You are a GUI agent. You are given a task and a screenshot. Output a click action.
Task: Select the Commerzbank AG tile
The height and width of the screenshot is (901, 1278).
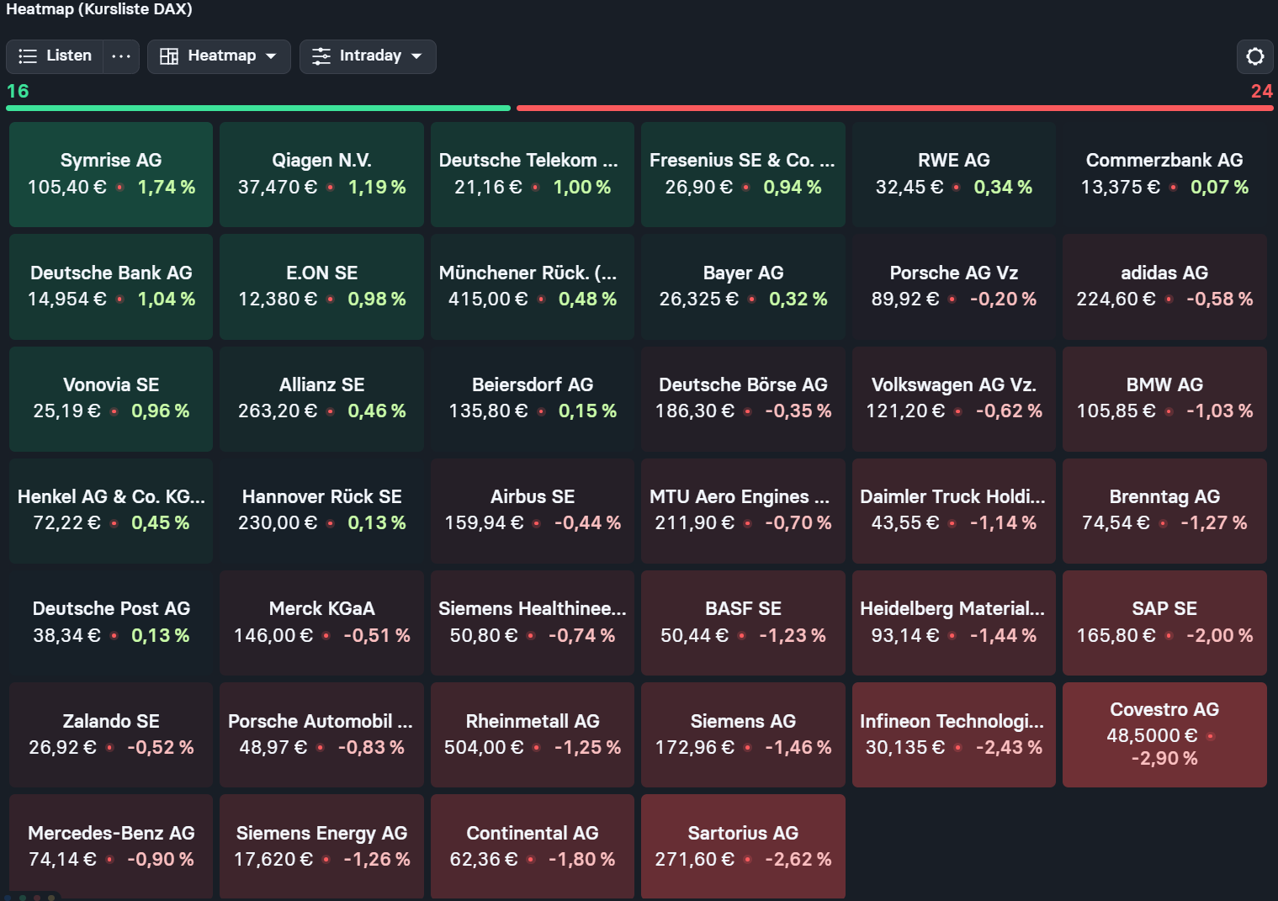pyautogui.click(x=1164, y=174)
